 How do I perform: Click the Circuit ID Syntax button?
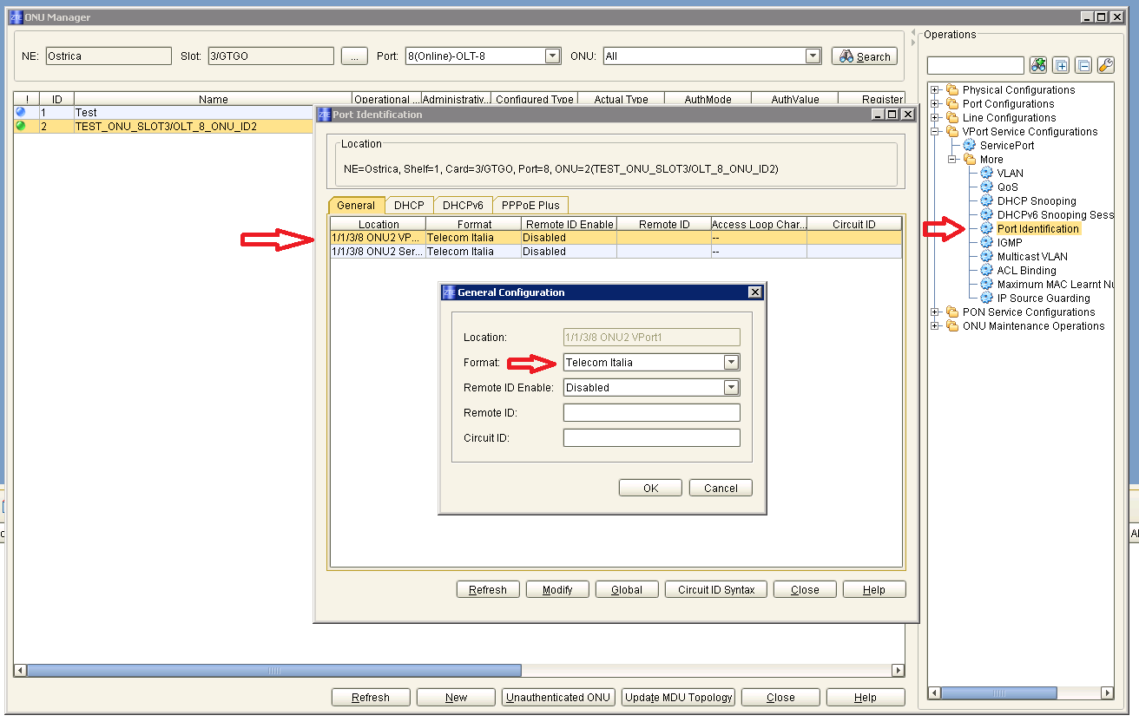coord(715,590)
